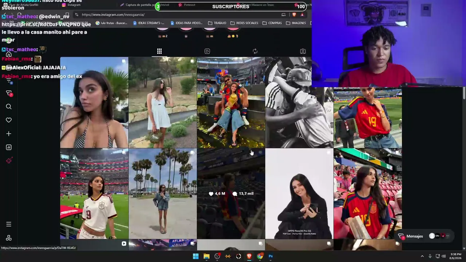Screen dimensions: 466x262
Task: Open the Meta apps grid icon
Action: pyautogui.click(x=9, y=238)
